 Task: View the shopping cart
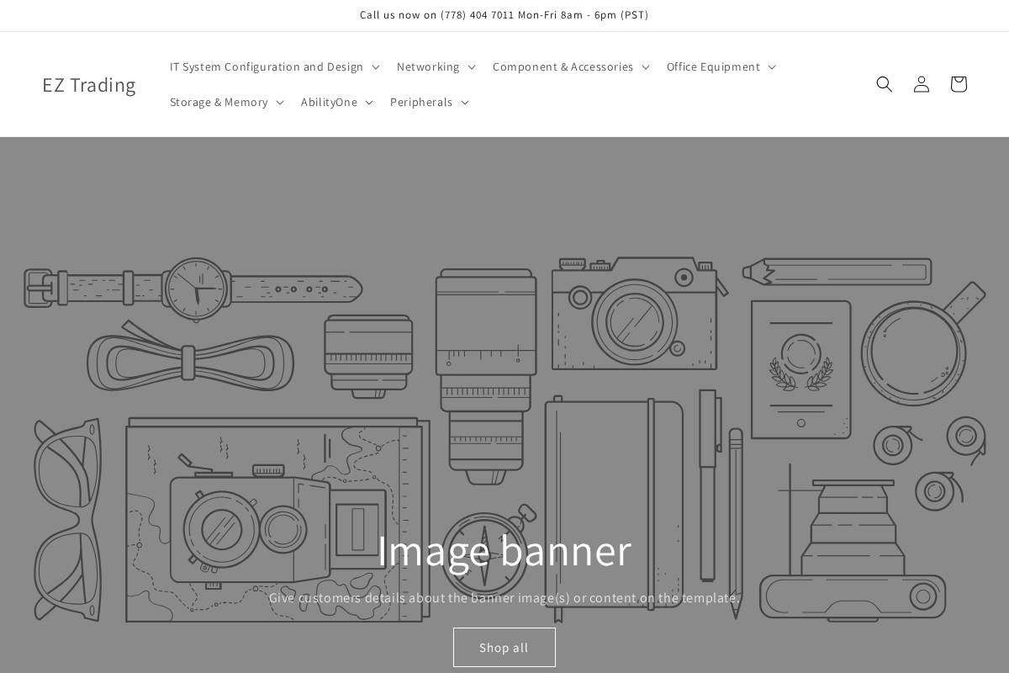pos(959,84)
